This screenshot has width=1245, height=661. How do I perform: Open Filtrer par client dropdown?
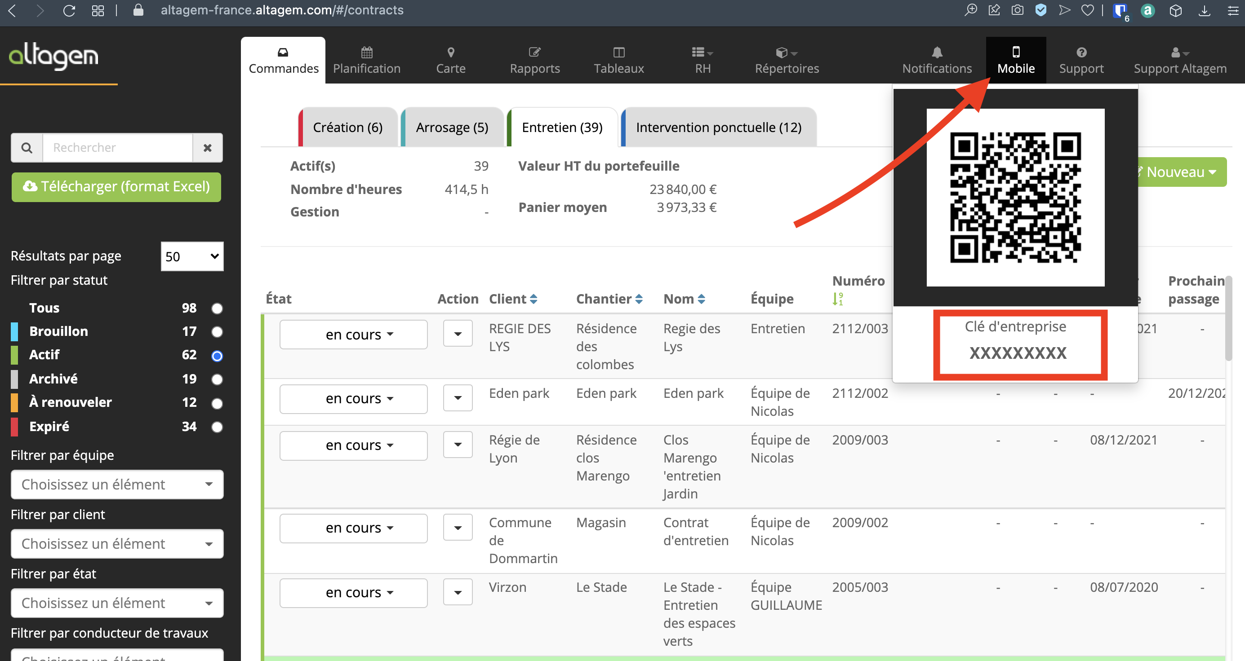[x=117, y=544]
